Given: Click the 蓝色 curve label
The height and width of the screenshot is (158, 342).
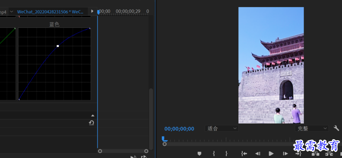Looking at the screenshot, I should (x=54, y=24).
